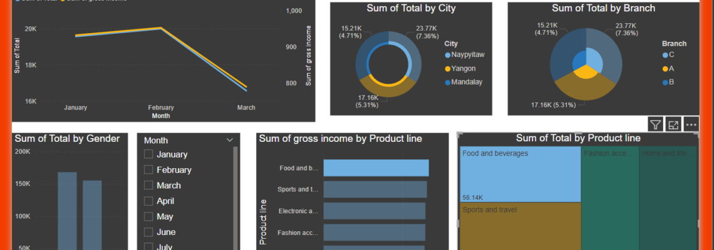
Task: Select the Food and beverages income bar
Action: point(376,167)
